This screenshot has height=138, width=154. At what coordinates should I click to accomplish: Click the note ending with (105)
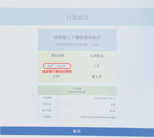[x=77, y=44]
